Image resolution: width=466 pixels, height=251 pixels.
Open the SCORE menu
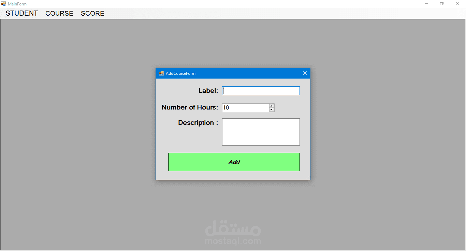92,13
